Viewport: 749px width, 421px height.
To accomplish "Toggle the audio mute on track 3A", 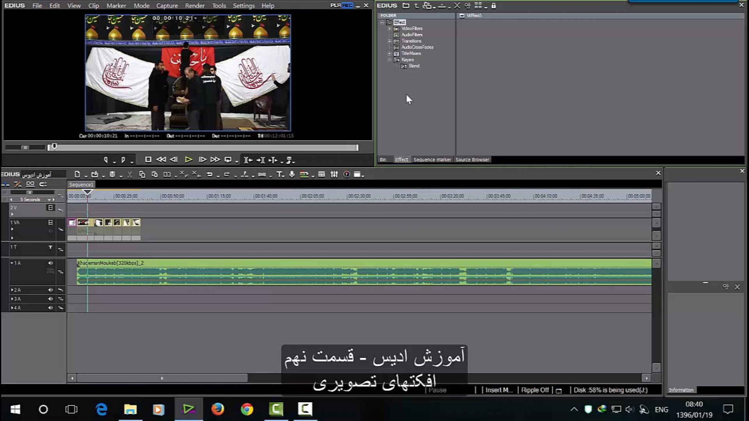I will click(50, 299).
